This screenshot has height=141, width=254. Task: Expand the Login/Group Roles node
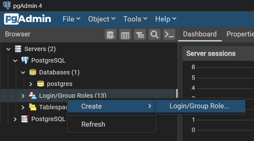pos(23,96)
